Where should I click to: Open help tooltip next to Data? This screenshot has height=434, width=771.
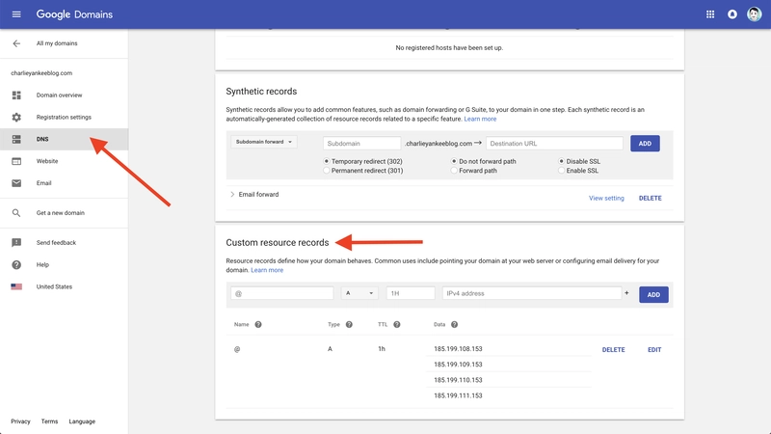pos(454,325)
